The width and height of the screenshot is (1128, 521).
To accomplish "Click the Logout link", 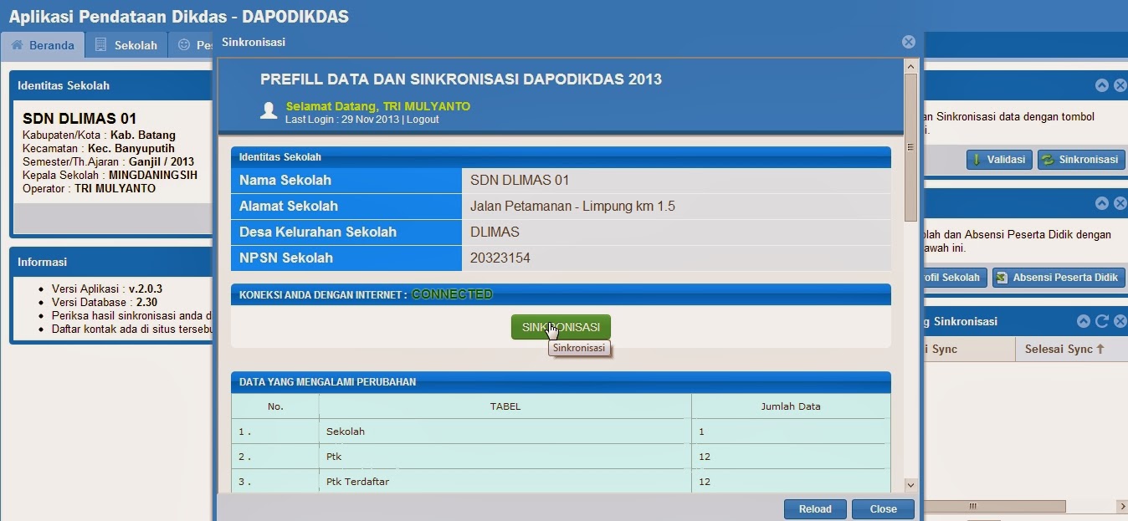I will pos(423,120).
